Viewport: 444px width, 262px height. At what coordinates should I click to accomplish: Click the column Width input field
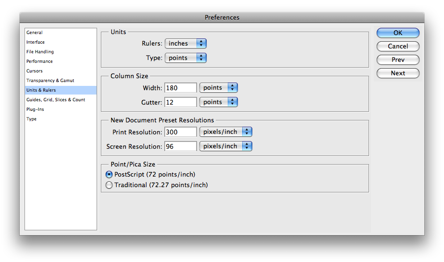point(180,88)
